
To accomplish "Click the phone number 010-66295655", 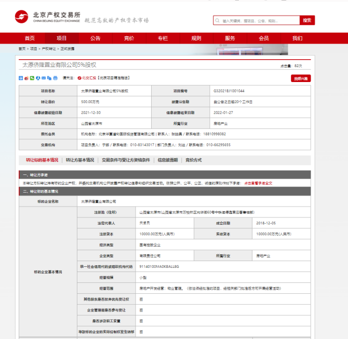I will pos(218,145).
